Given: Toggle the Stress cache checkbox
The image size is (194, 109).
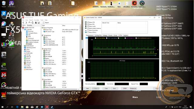Looking at the screenshot, I should pyautogui.click(x=88, y=26).
